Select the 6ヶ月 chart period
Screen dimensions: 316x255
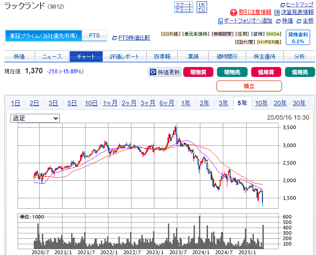pyautogui.click(x=167, y=103)
